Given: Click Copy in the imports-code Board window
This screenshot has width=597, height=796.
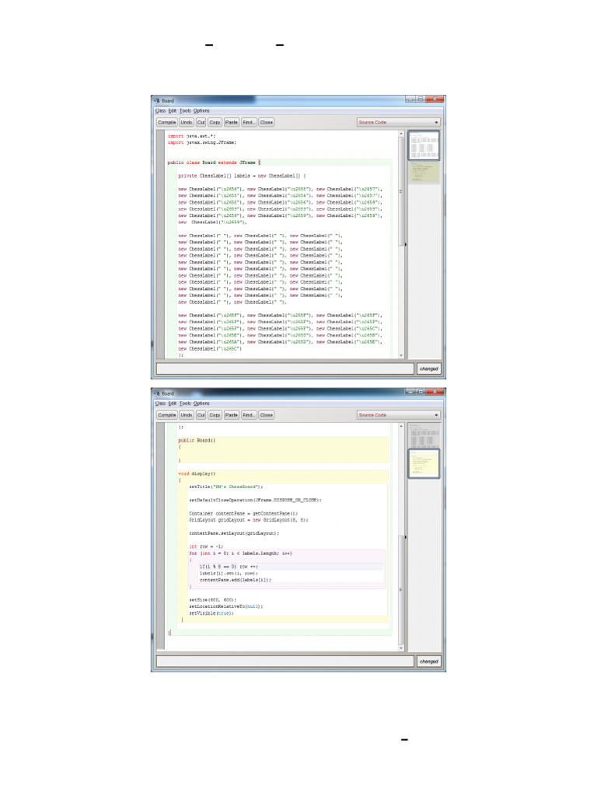Looking at the screenshot, I should click(215, 122).
